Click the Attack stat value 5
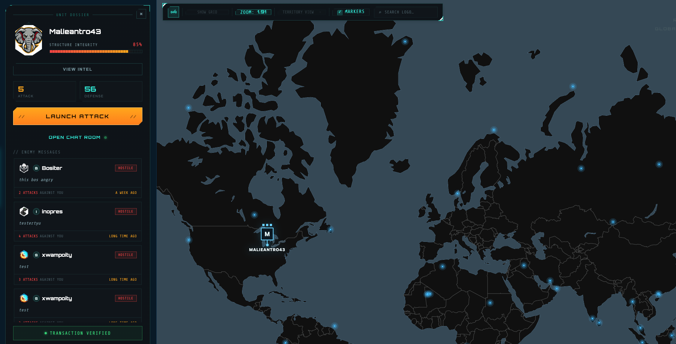Image resolution: width=676 pixels, height=344 pixels. coord(21,89)
